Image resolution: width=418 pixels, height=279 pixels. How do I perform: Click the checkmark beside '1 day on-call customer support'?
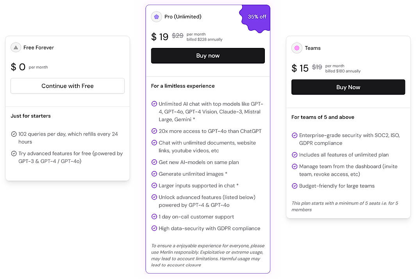154,217
